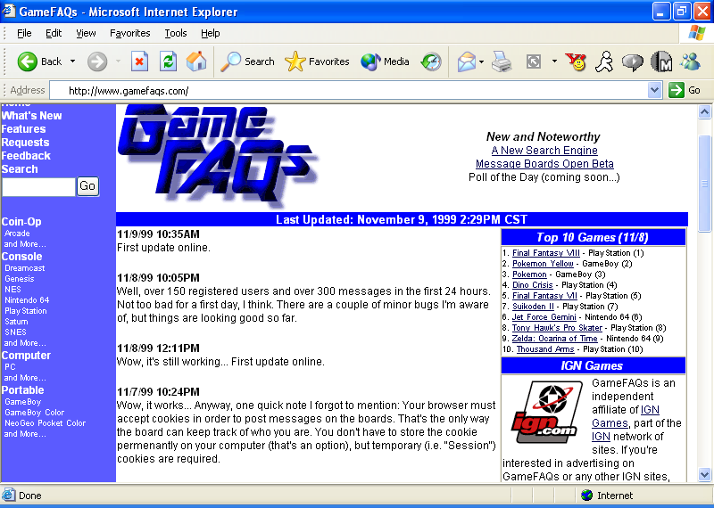Click the Yahoo smiley toolbar icon
Viewport: 714px width, 508px height.
pyautogui.click(x=576, y=61)
